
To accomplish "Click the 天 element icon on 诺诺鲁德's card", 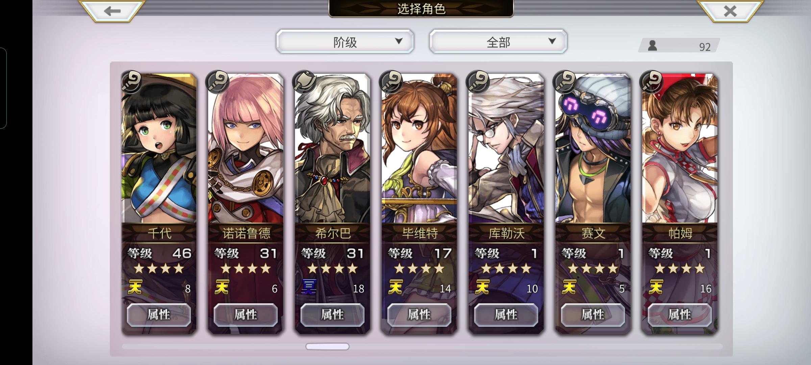I will point(222,287).
